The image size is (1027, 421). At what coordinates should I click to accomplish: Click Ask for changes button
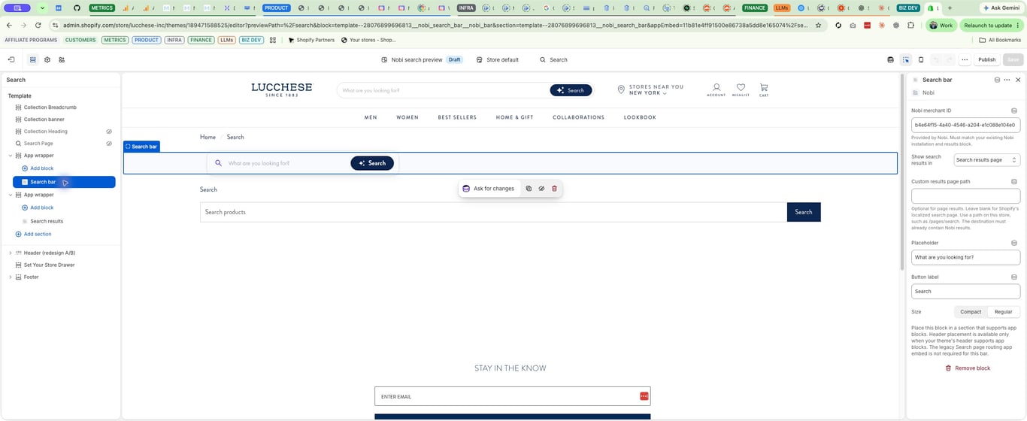[x=489, y=189]
